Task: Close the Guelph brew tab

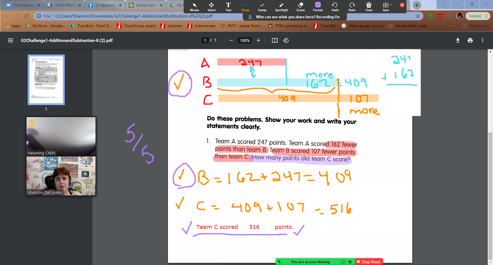Action: (161, 5)
